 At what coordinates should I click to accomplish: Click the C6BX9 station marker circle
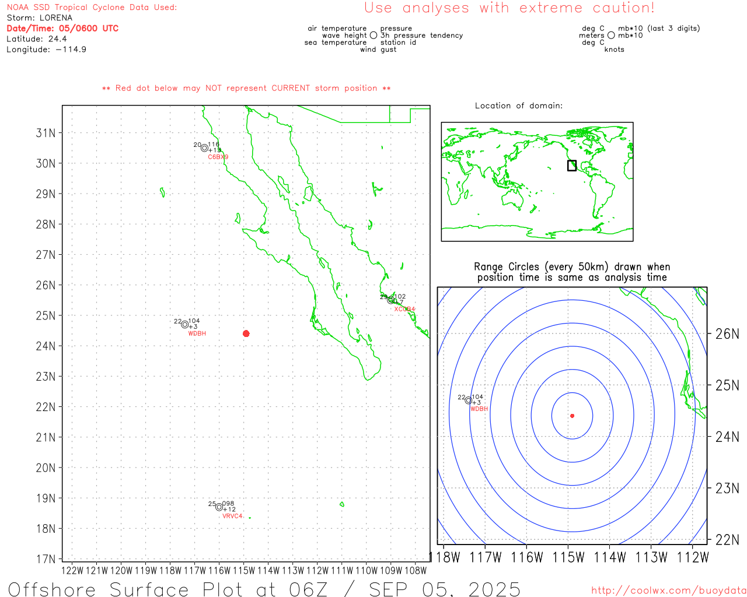click(x=205, y=148)
